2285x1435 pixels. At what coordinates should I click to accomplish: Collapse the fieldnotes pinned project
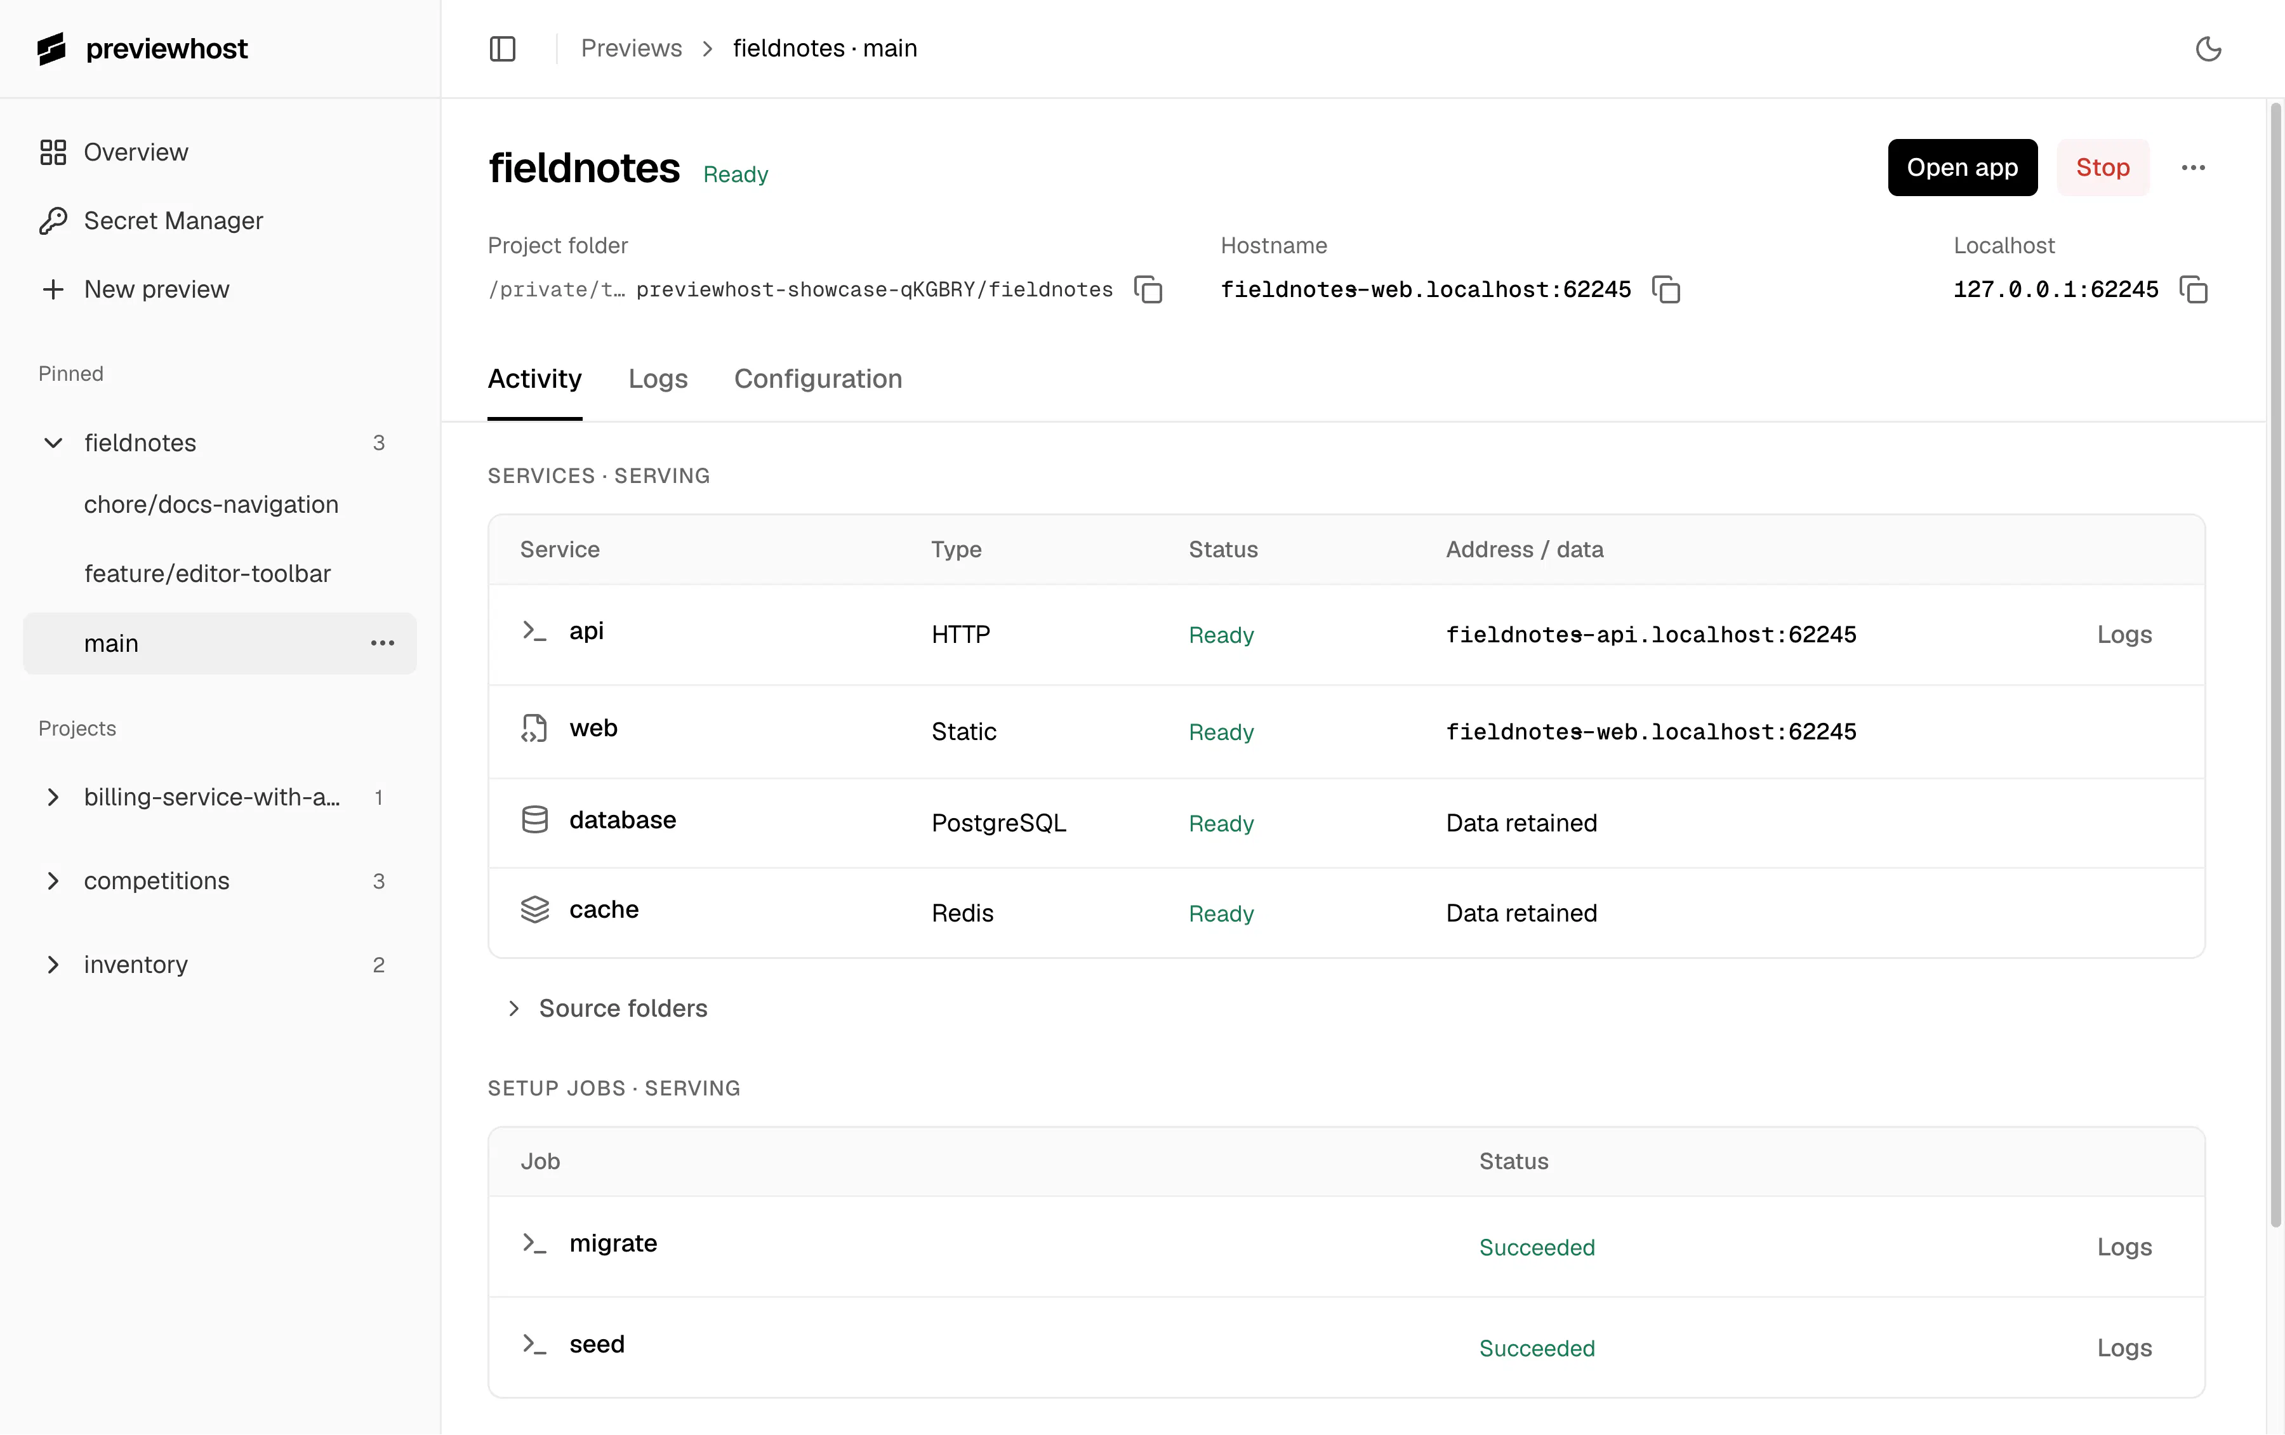53,443
